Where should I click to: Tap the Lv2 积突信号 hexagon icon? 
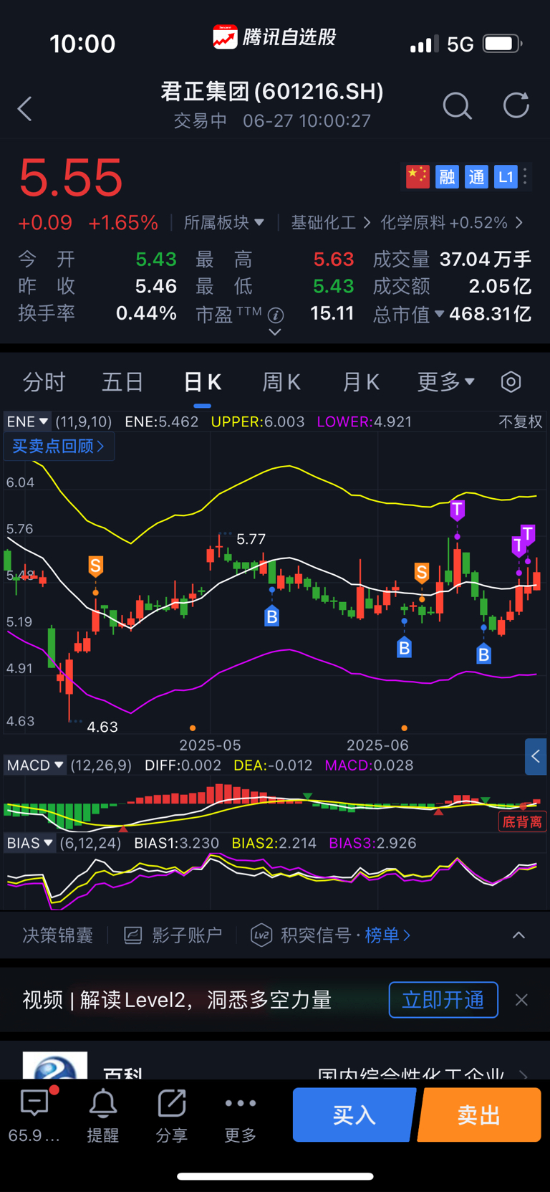point(261,935)
